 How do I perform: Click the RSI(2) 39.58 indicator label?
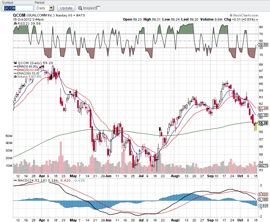(29, 23)
